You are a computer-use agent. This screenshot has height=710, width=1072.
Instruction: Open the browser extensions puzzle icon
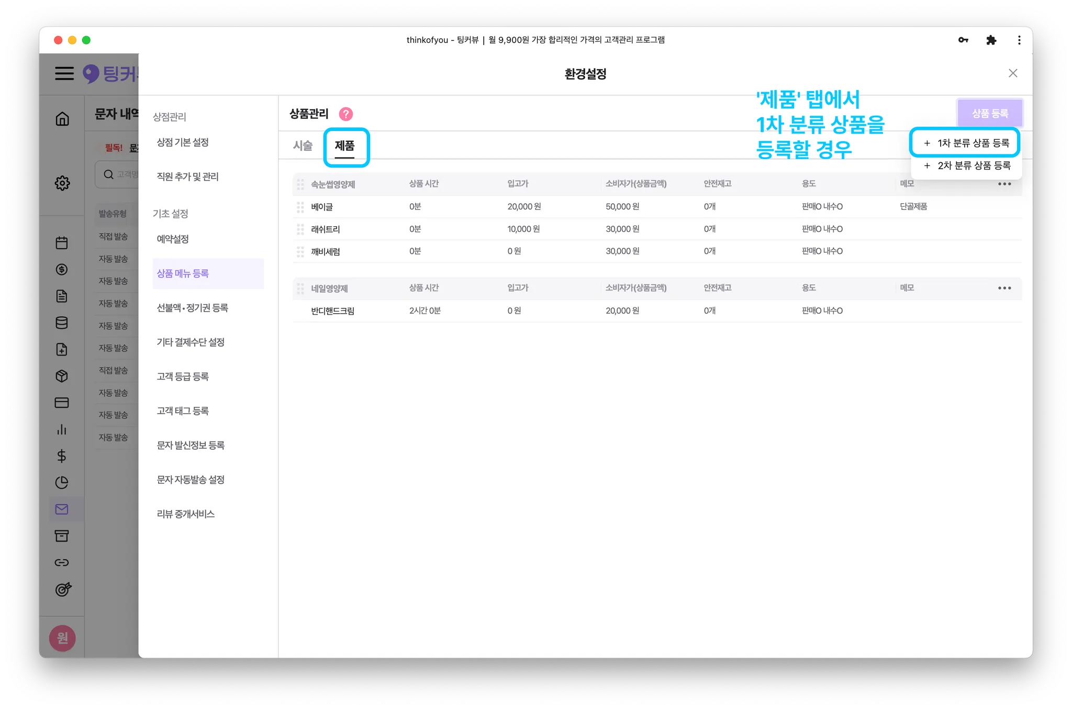(991, 40)
